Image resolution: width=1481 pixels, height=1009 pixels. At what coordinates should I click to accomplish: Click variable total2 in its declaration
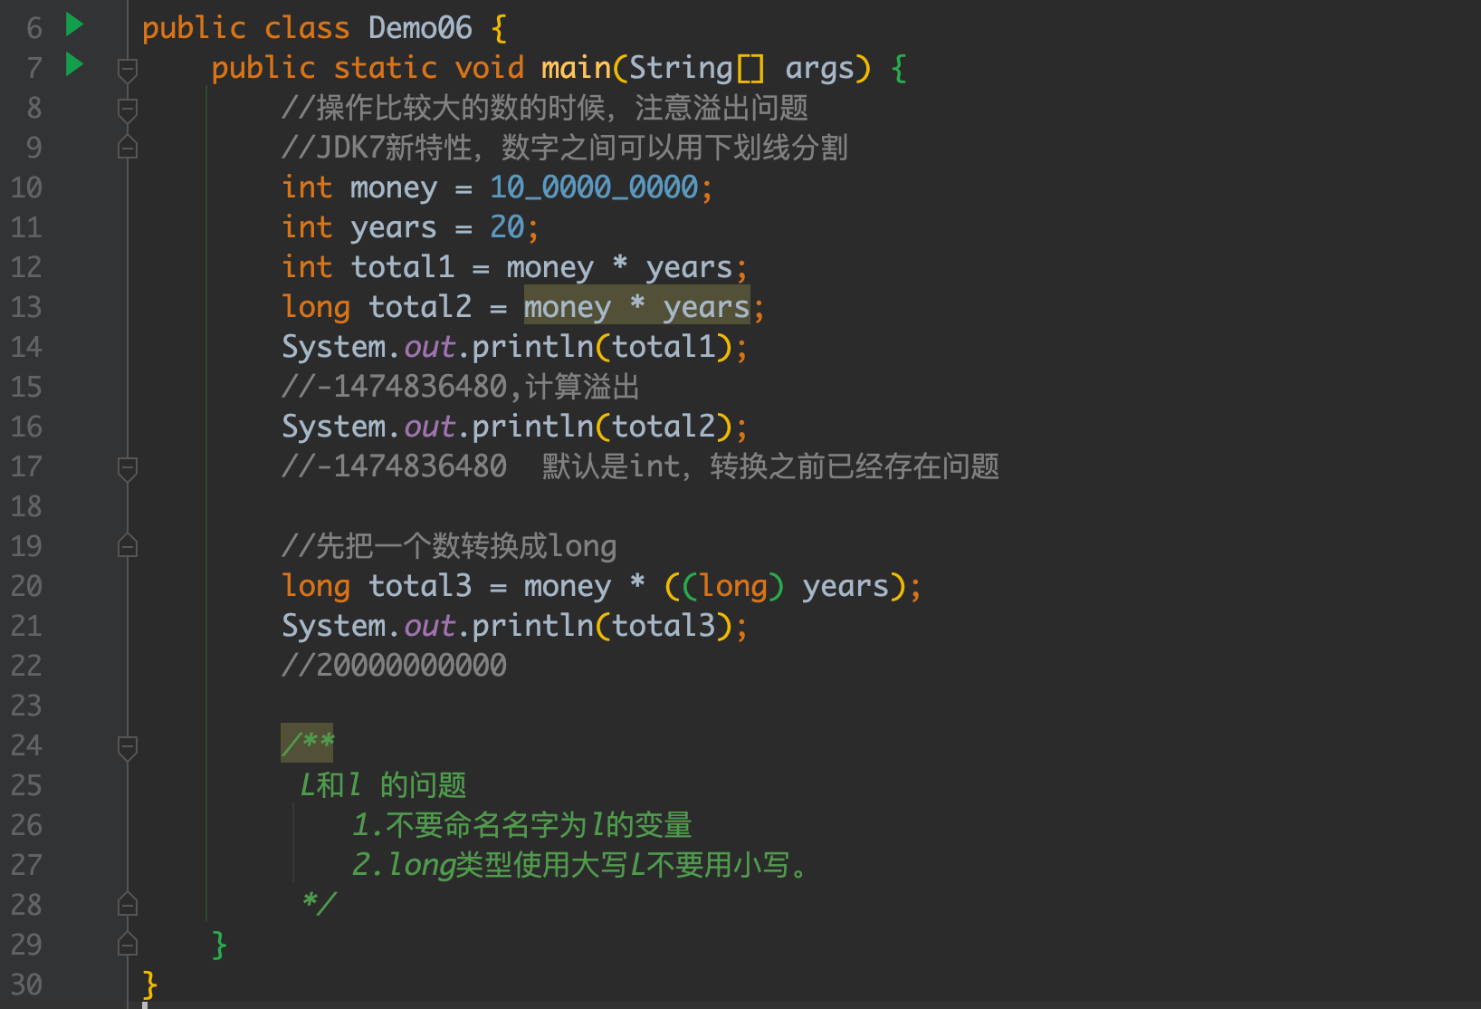pos(420,306)
